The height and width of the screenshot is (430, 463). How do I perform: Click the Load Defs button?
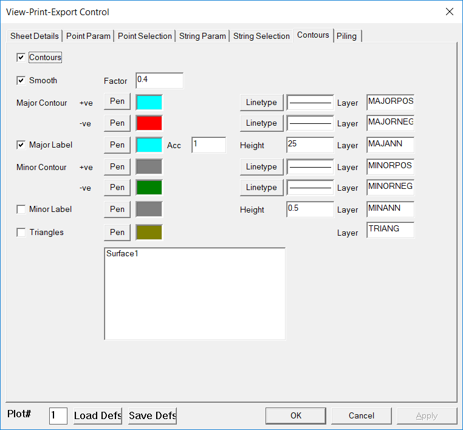click(98, 416)
